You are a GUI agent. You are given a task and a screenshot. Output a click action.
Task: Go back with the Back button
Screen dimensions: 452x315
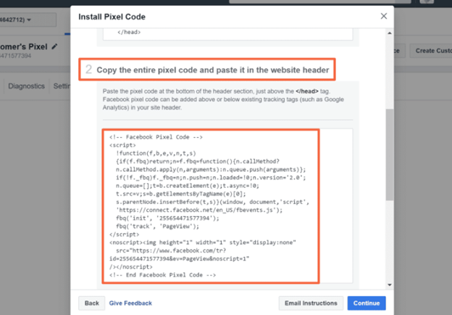tap(92, 303)
